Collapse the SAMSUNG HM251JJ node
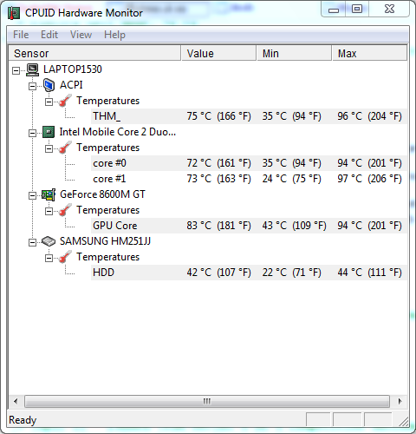This screenshot has width=416, height=434. (x=33, y=242)
